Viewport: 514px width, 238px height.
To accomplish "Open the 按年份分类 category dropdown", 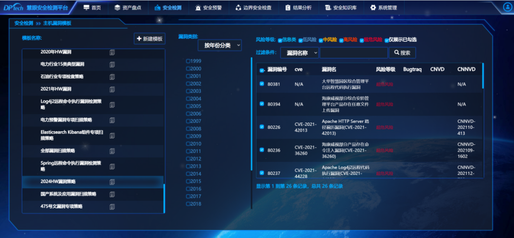I will pos(220,45).
